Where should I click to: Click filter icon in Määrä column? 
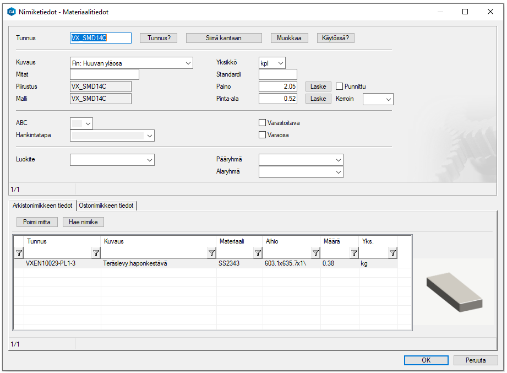[354, 253]
